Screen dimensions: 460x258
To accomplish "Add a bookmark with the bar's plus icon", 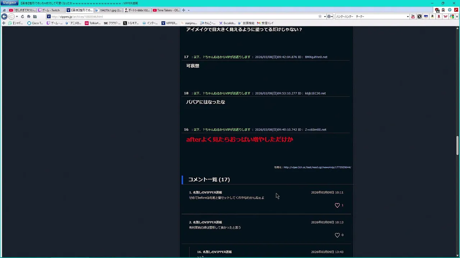I will click(4, 23).
